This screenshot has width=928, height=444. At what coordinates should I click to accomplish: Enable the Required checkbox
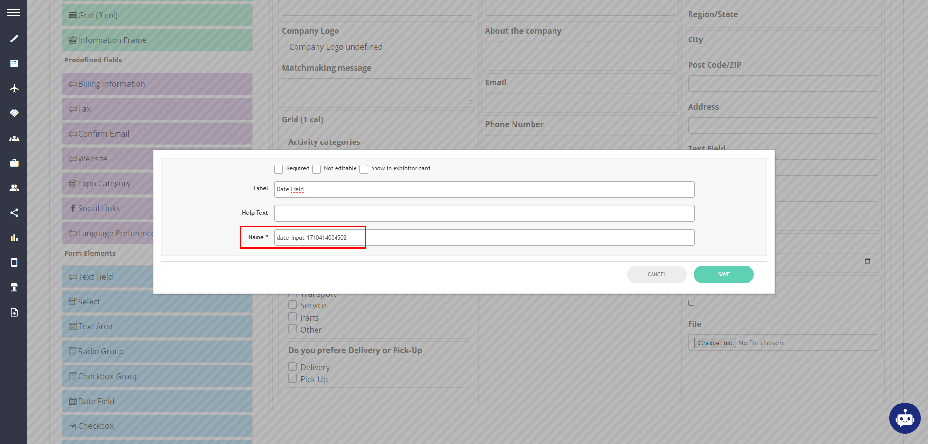coord(278,169)
